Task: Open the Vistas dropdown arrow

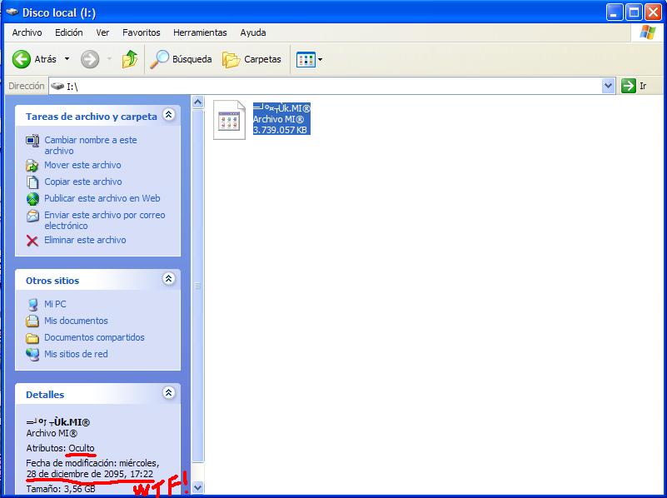Action: [321, 59]
